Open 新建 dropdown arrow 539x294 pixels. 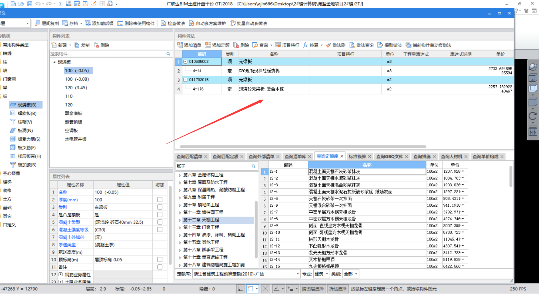[x=70, y=45]
